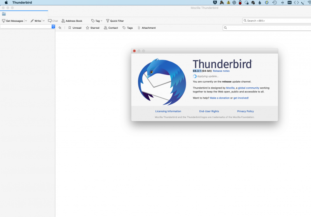Click the battery-style menu bar icon
Image resolution: width=311 pixels, height=217 pixels.
tap(289, 3)
